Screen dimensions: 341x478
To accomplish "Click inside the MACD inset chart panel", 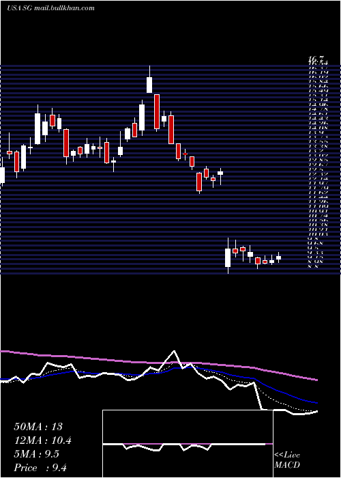I will [188, 444].
